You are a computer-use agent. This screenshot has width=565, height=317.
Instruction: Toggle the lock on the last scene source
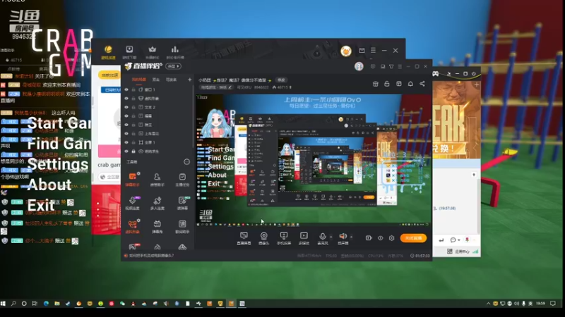(133, 151)
